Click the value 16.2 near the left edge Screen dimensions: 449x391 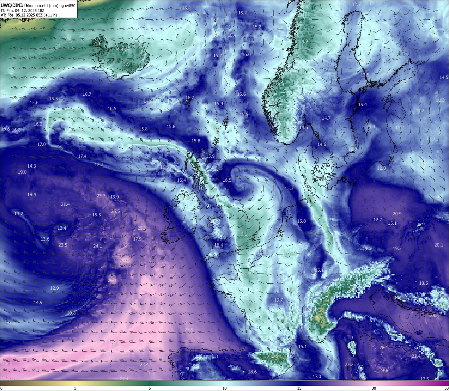38,124
